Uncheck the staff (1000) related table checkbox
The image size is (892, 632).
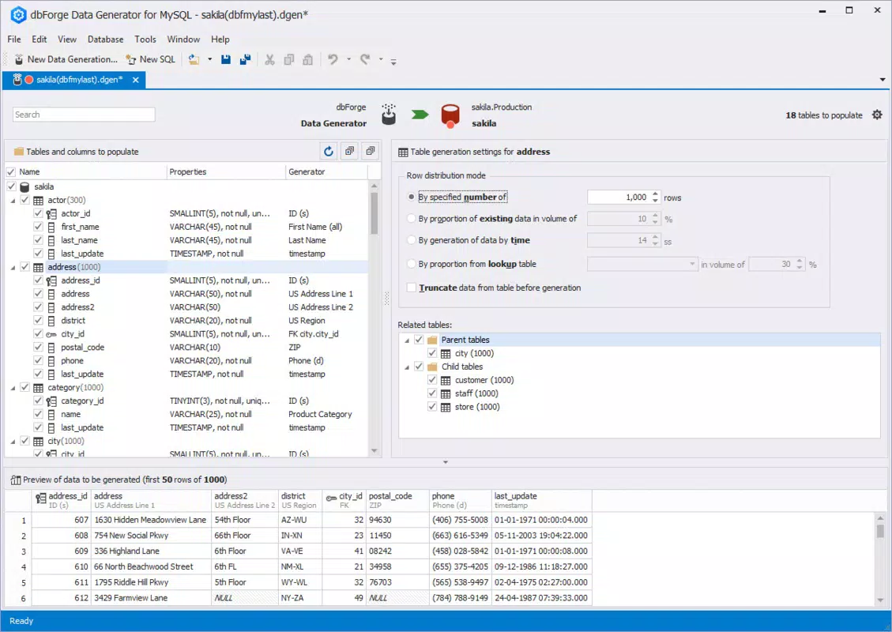click(432, 393)
